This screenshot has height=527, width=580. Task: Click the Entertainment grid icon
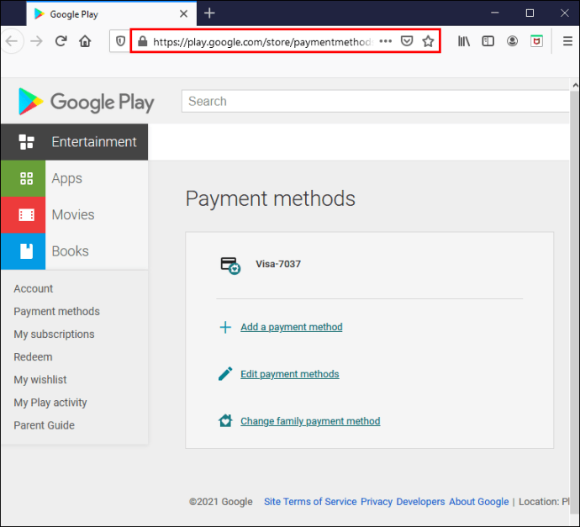point(27,142)
